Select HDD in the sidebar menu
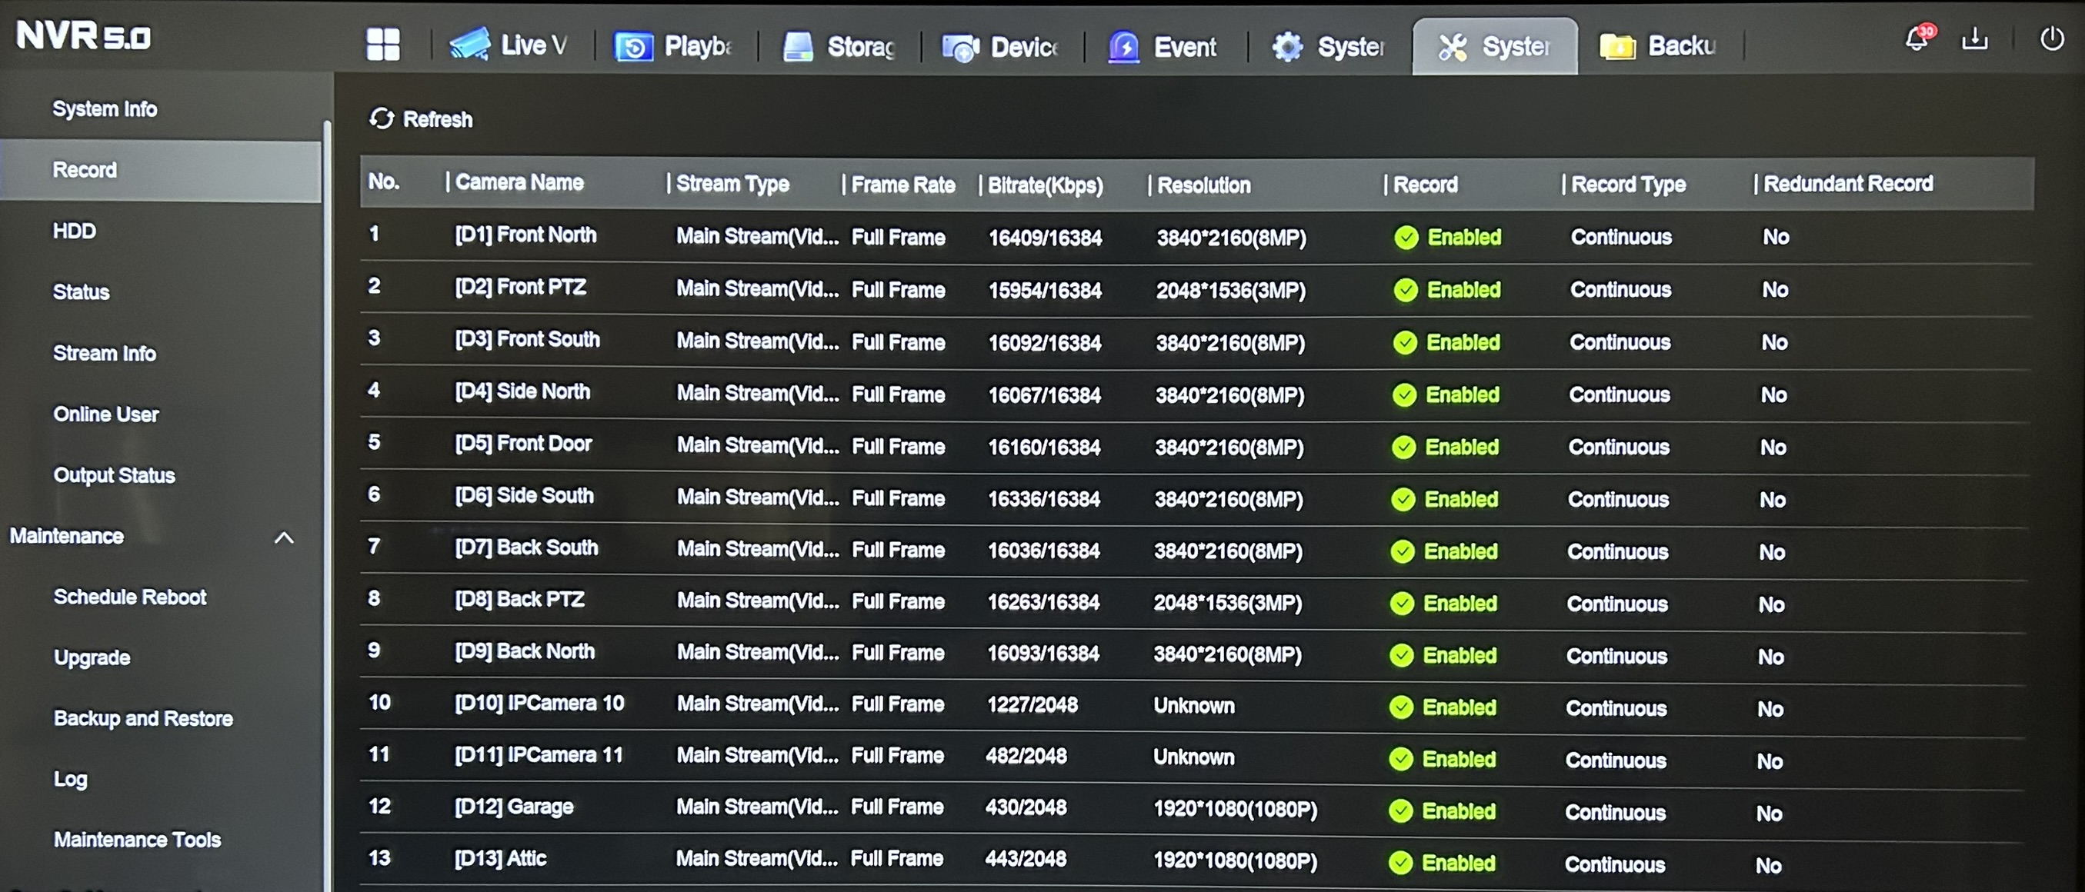This screenshot has height=892, width=2085. tap(75, 231)
